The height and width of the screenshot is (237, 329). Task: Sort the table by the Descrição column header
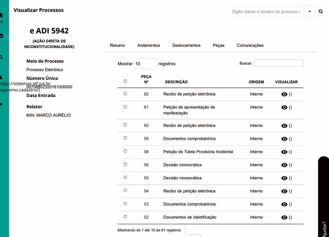point(176,82)
